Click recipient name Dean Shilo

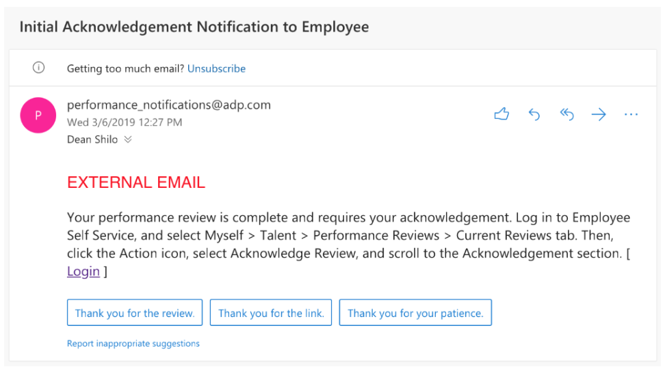[92, 139]
